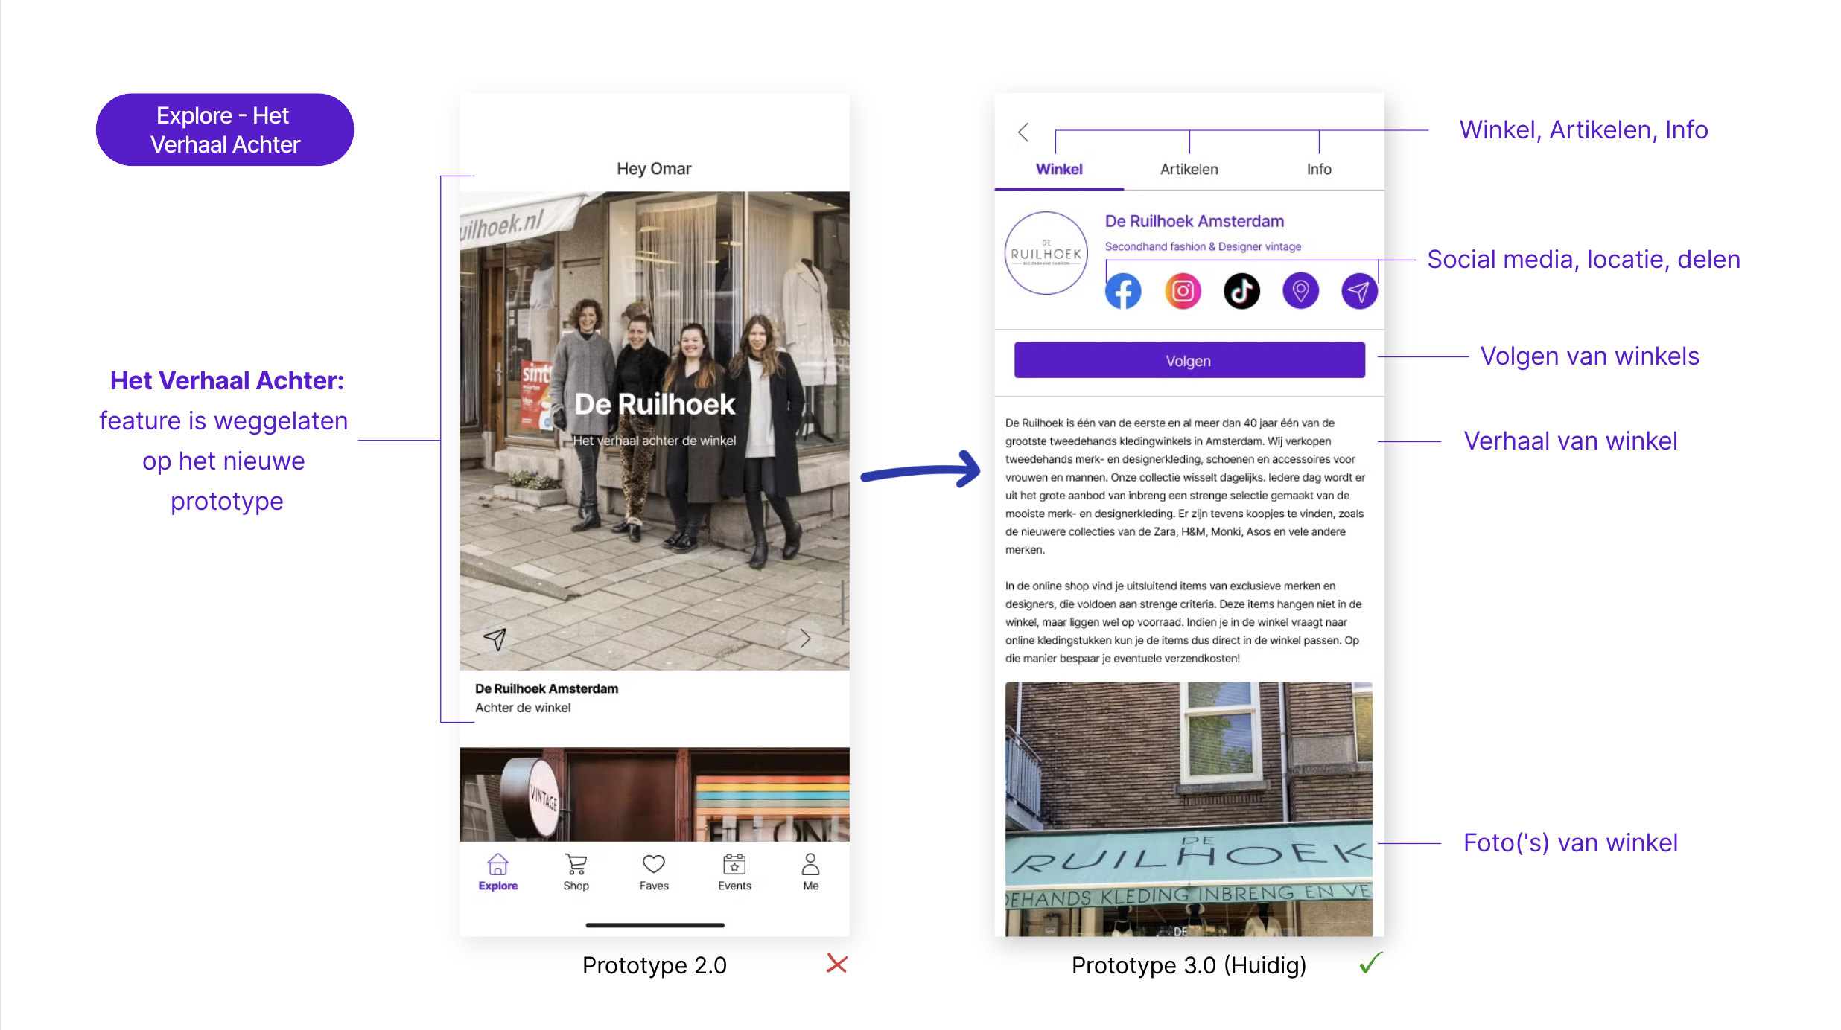
Task: Tap the purple location pin icon
Action: point(1300,291)
